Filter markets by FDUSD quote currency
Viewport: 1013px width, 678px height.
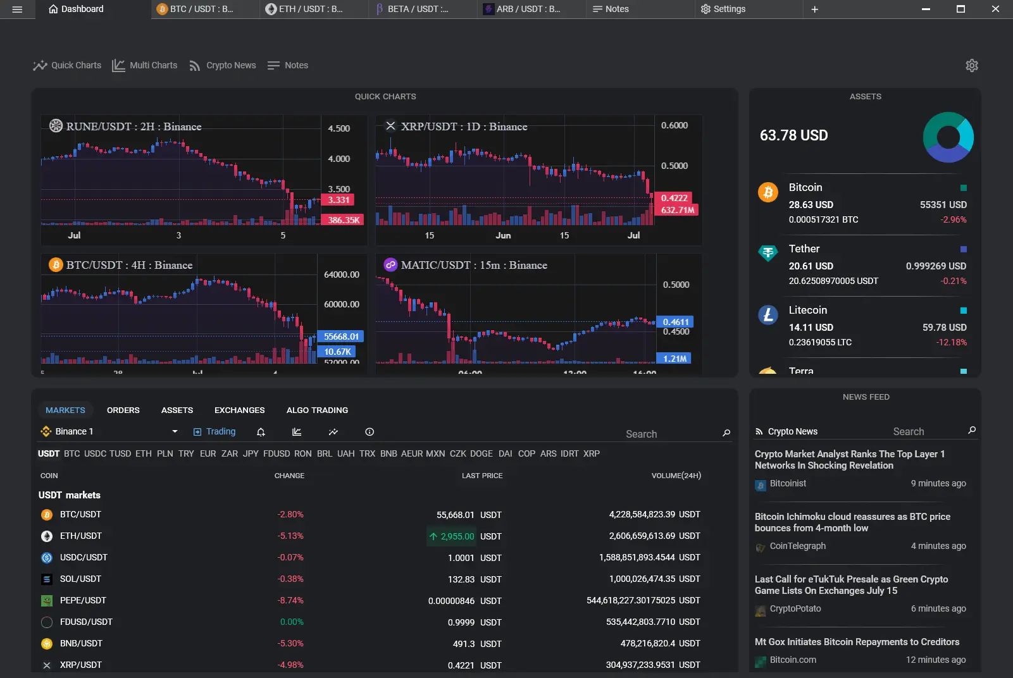tap(277, 453)
